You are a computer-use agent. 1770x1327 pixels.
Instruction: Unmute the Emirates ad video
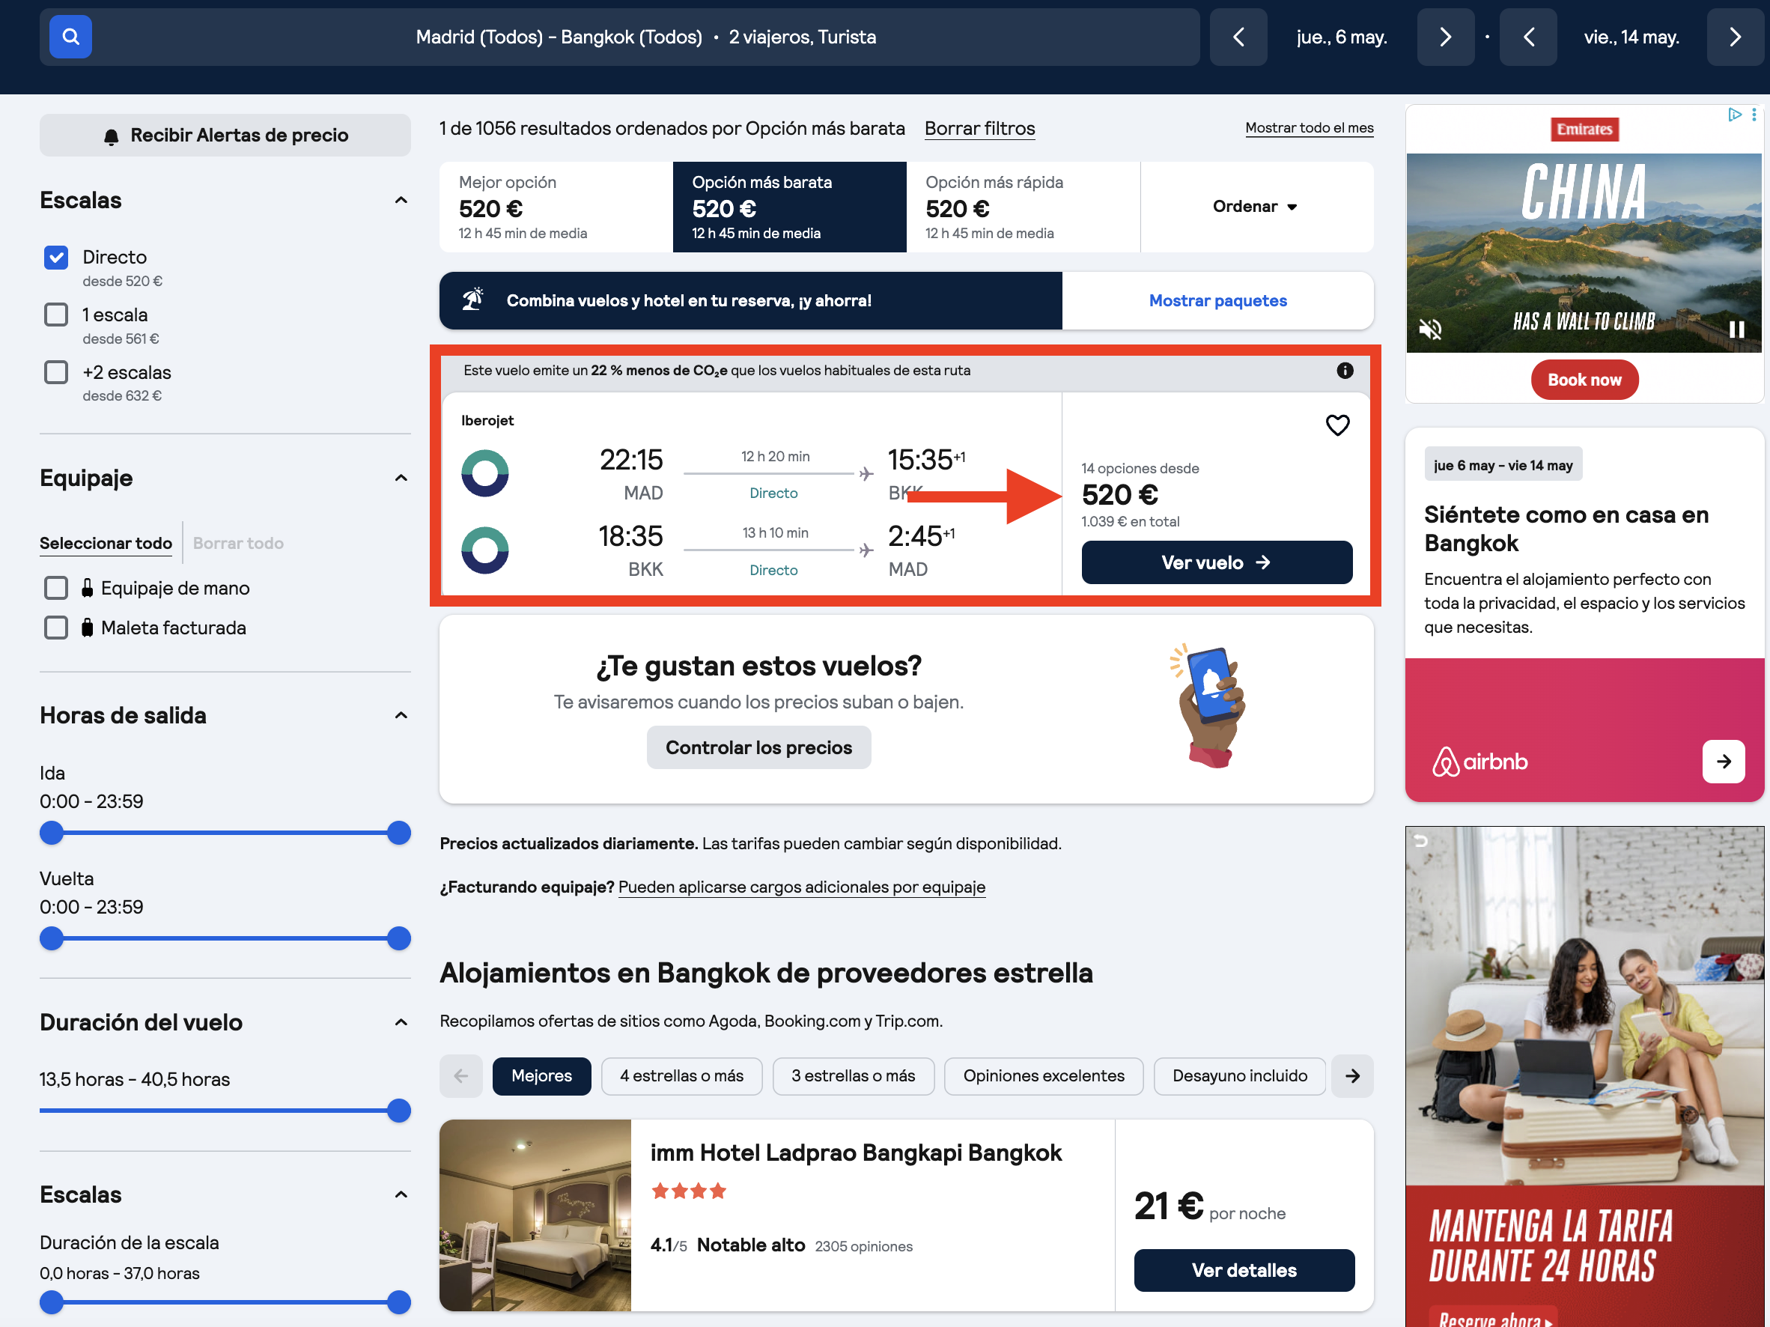tap(1430, 329)
